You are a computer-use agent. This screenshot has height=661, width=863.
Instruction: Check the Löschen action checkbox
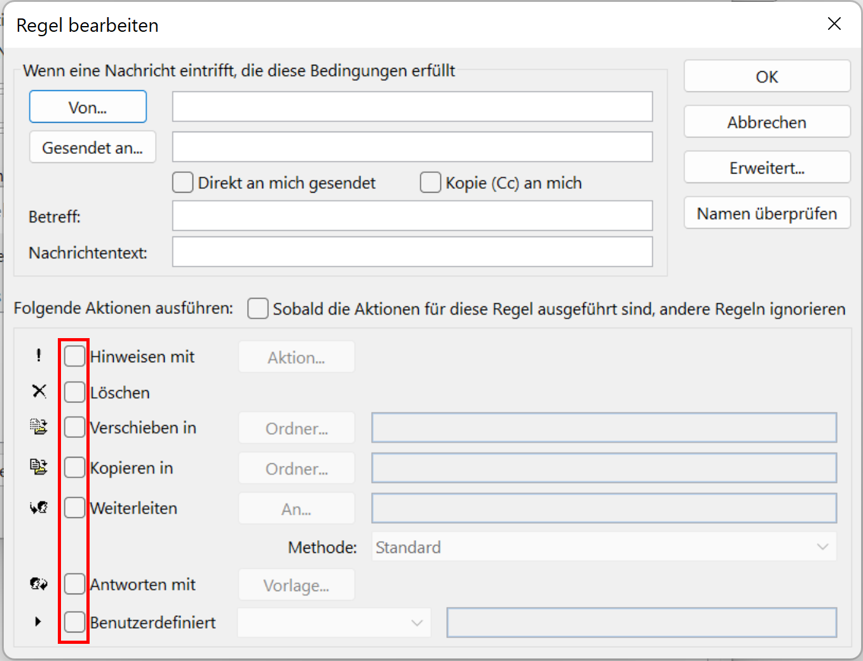click(x=75, y=392)
